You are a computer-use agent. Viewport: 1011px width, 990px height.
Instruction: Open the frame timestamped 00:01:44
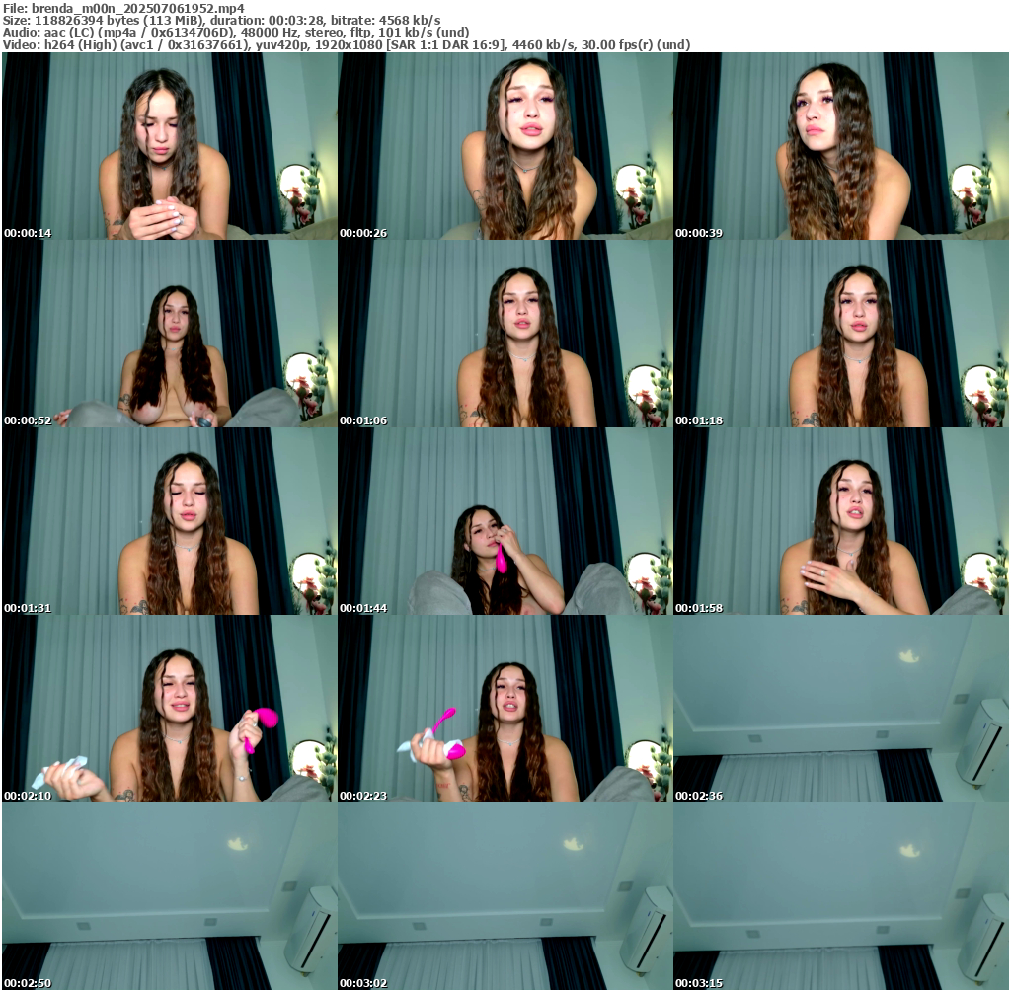click(x=505, y=521)
